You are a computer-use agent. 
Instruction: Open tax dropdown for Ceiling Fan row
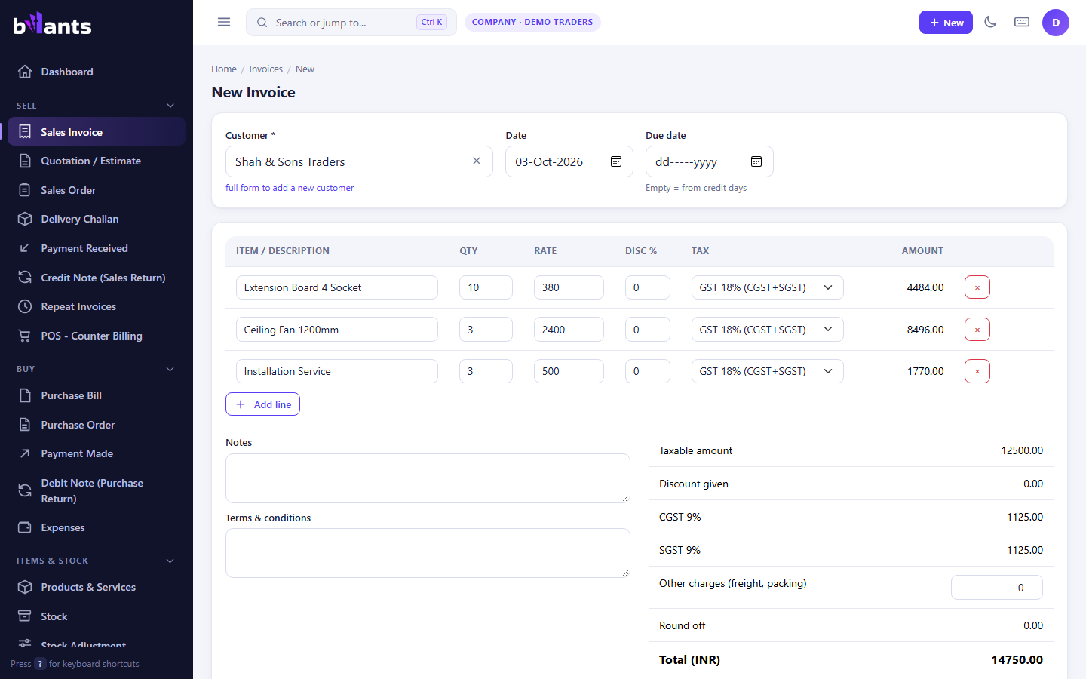pyautogui.click(x=767, y=330)
